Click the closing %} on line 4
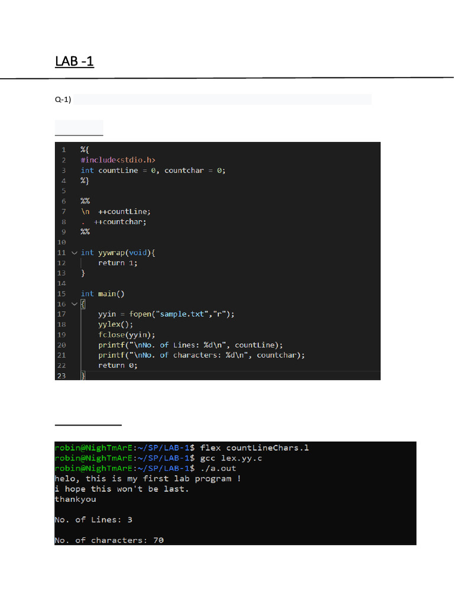This screenshot has width=454, height=606. (85, 180)
